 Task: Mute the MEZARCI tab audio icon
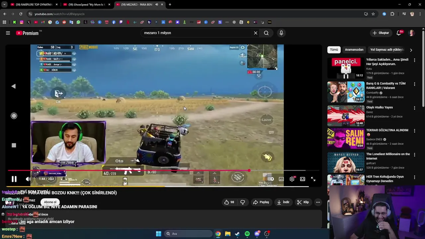(157, 5)
